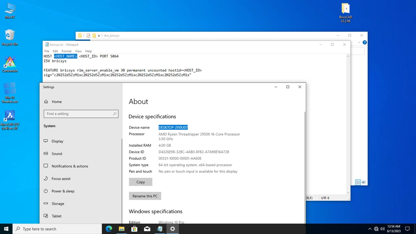Click the Product ID value 00331-10000-00001-AA608

point(180,158)
